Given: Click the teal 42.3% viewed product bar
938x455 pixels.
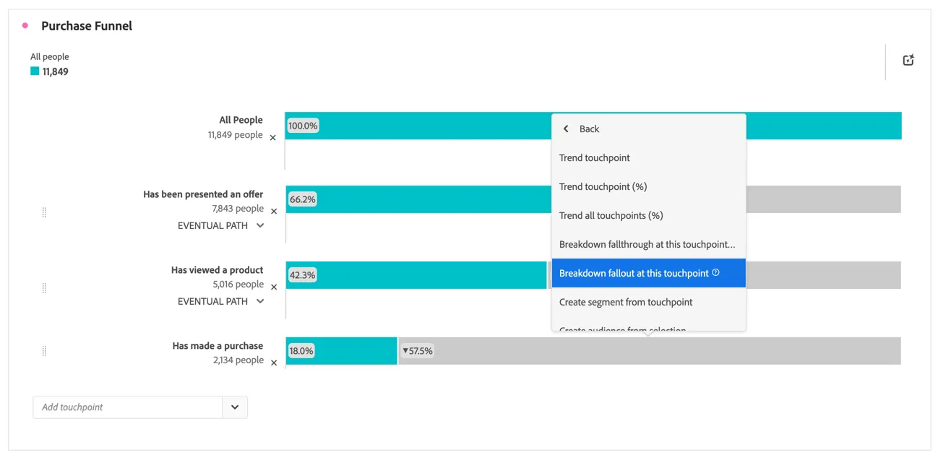Looking at the screenshot, I should pos(416,275).
